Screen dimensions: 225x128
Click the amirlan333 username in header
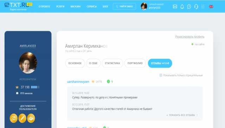coord(154,8)
